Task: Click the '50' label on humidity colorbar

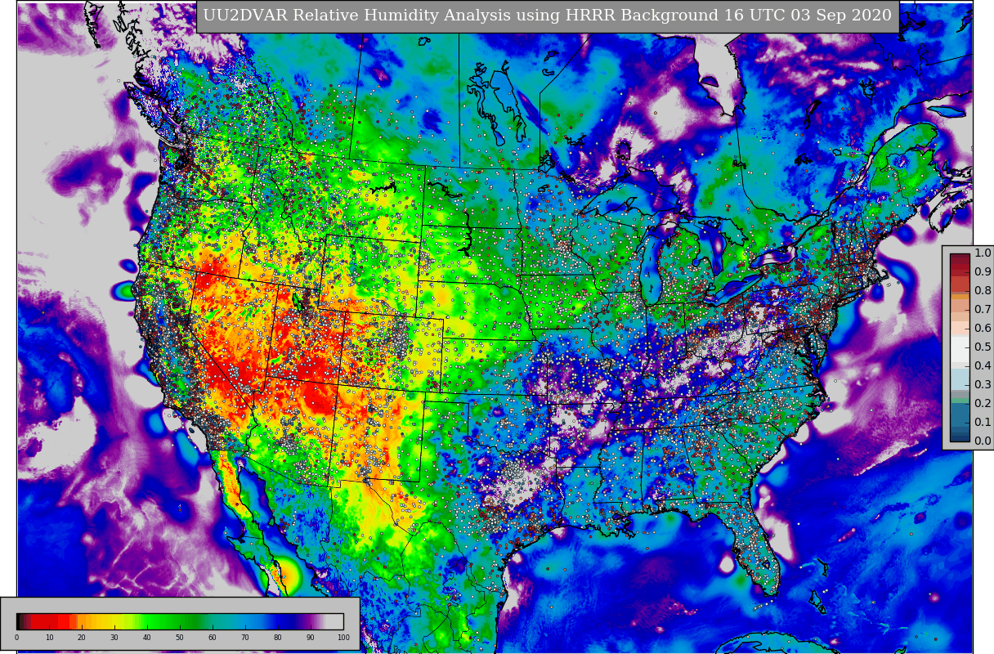Action: [x=180, y=637]
